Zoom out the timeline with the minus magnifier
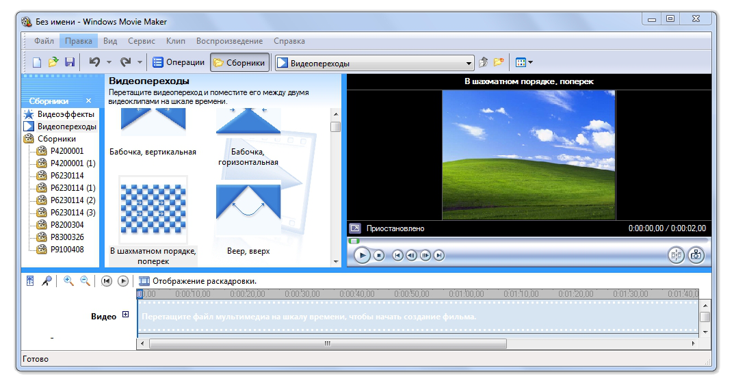 85,281
